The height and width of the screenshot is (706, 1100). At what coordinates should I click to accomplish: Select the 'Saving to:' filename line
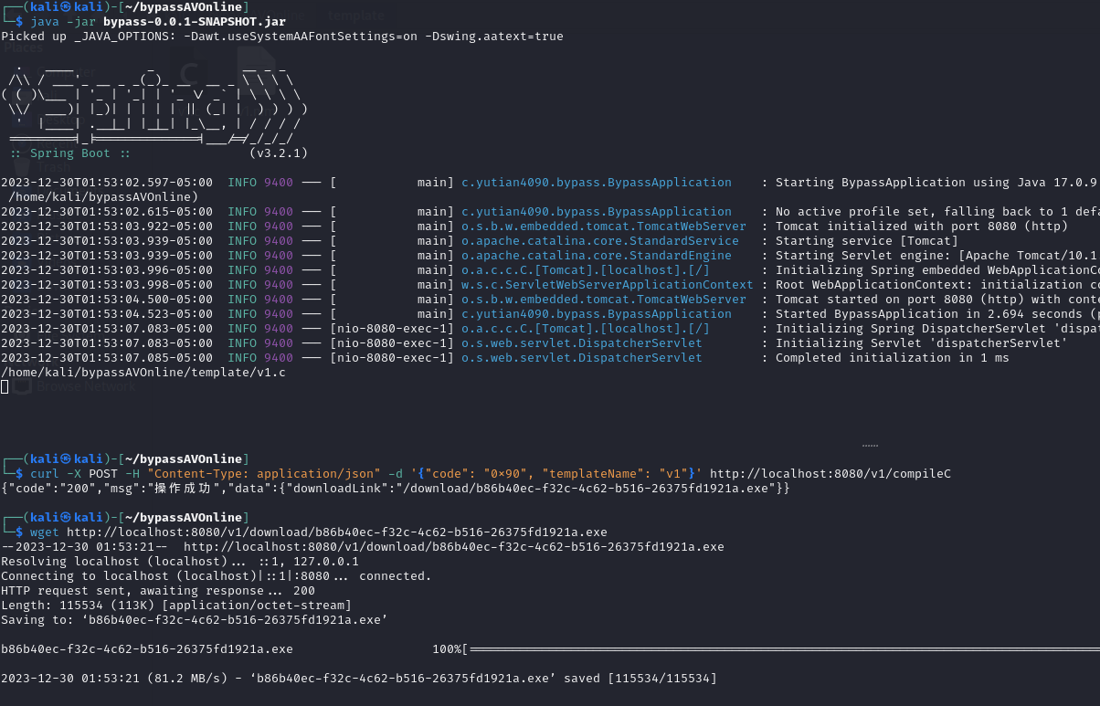tap(195, 620)
